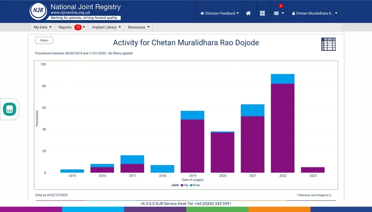Select 2021 hip bar segment
This screenshot has height=212, width=372.
coord(253,144)
